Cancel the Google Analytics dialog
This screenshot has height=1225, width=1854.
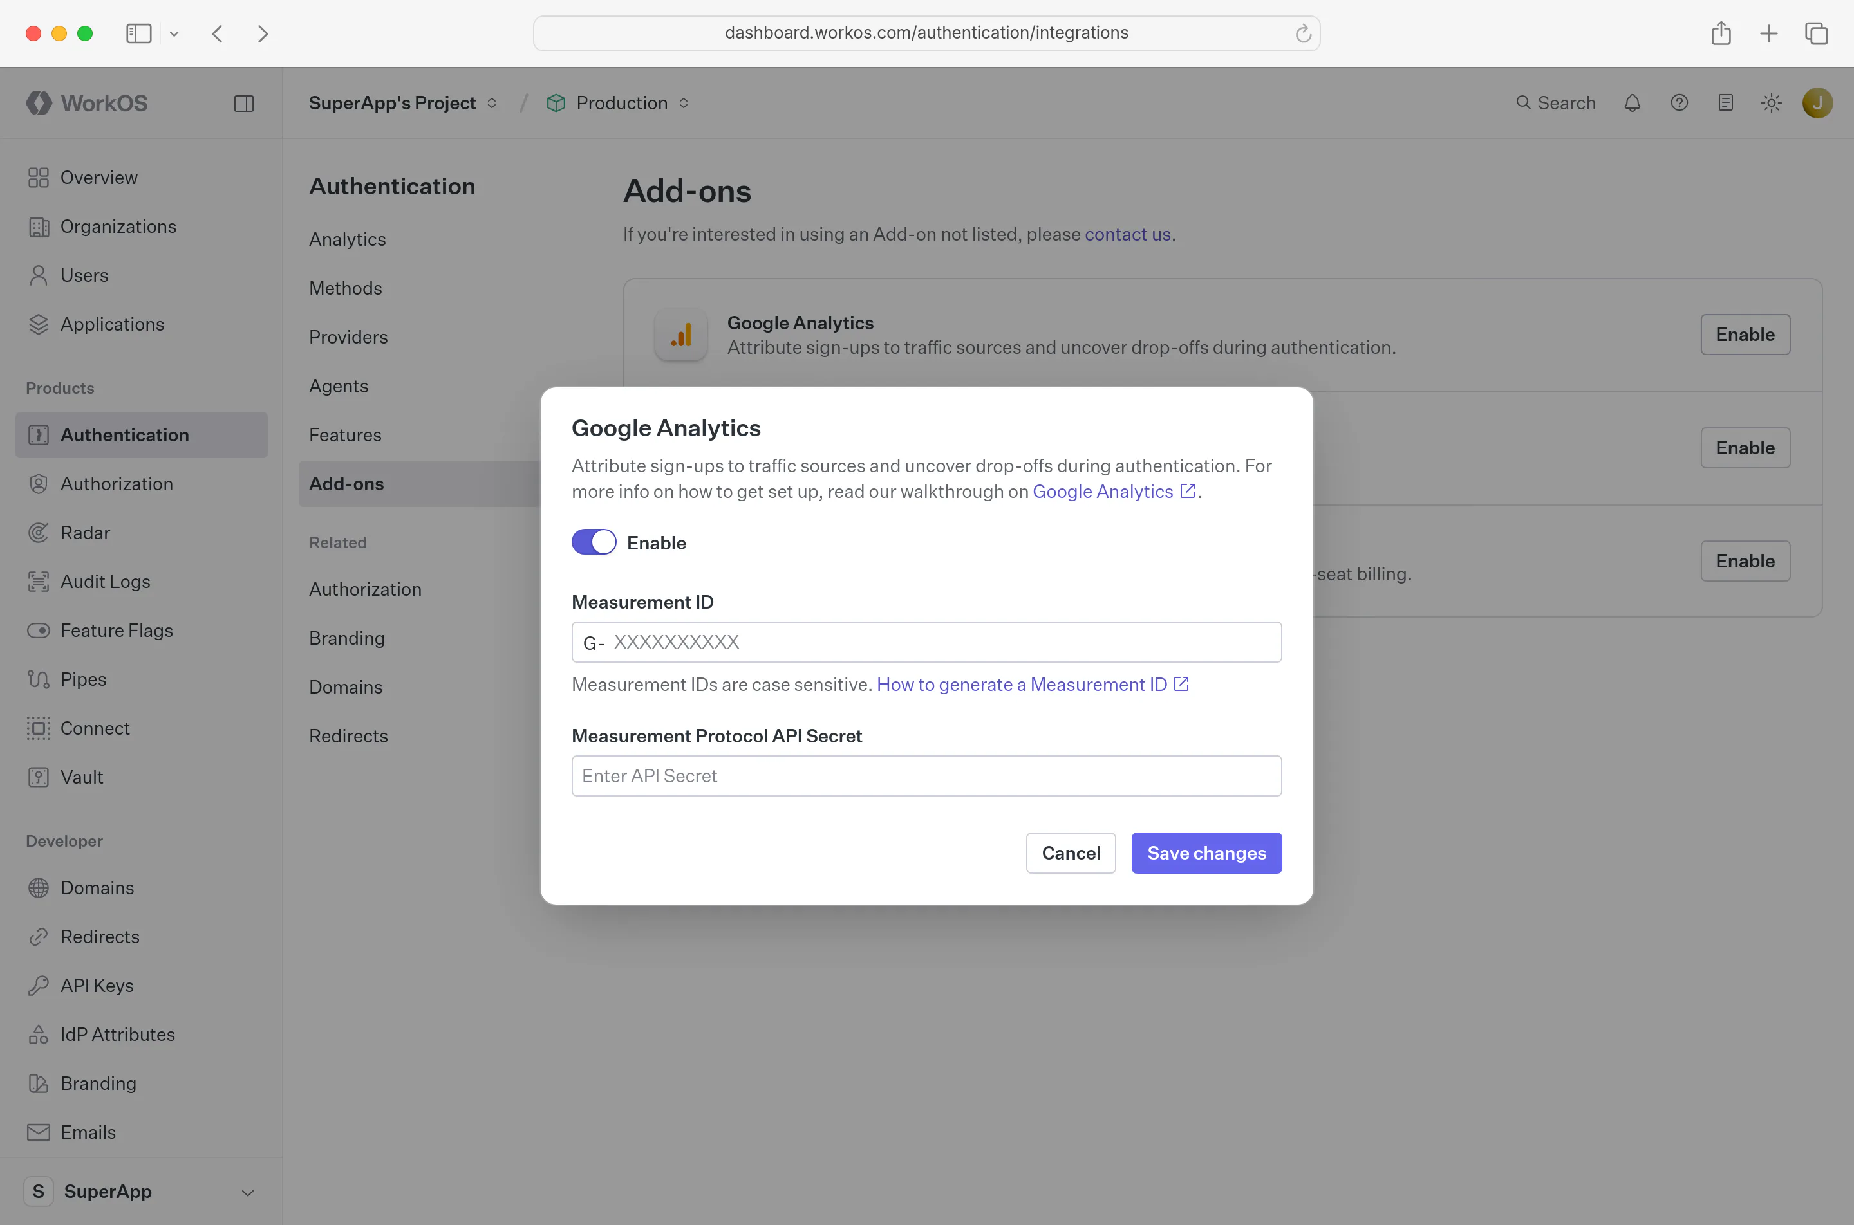click(x=1070, y=853)
